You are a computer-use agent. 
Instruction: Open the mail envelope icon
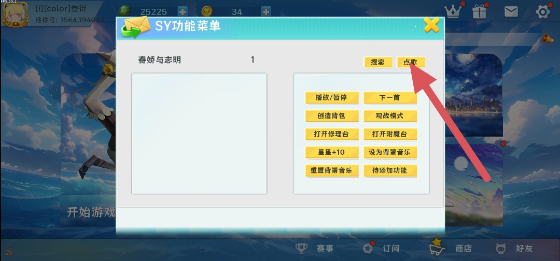511,12
